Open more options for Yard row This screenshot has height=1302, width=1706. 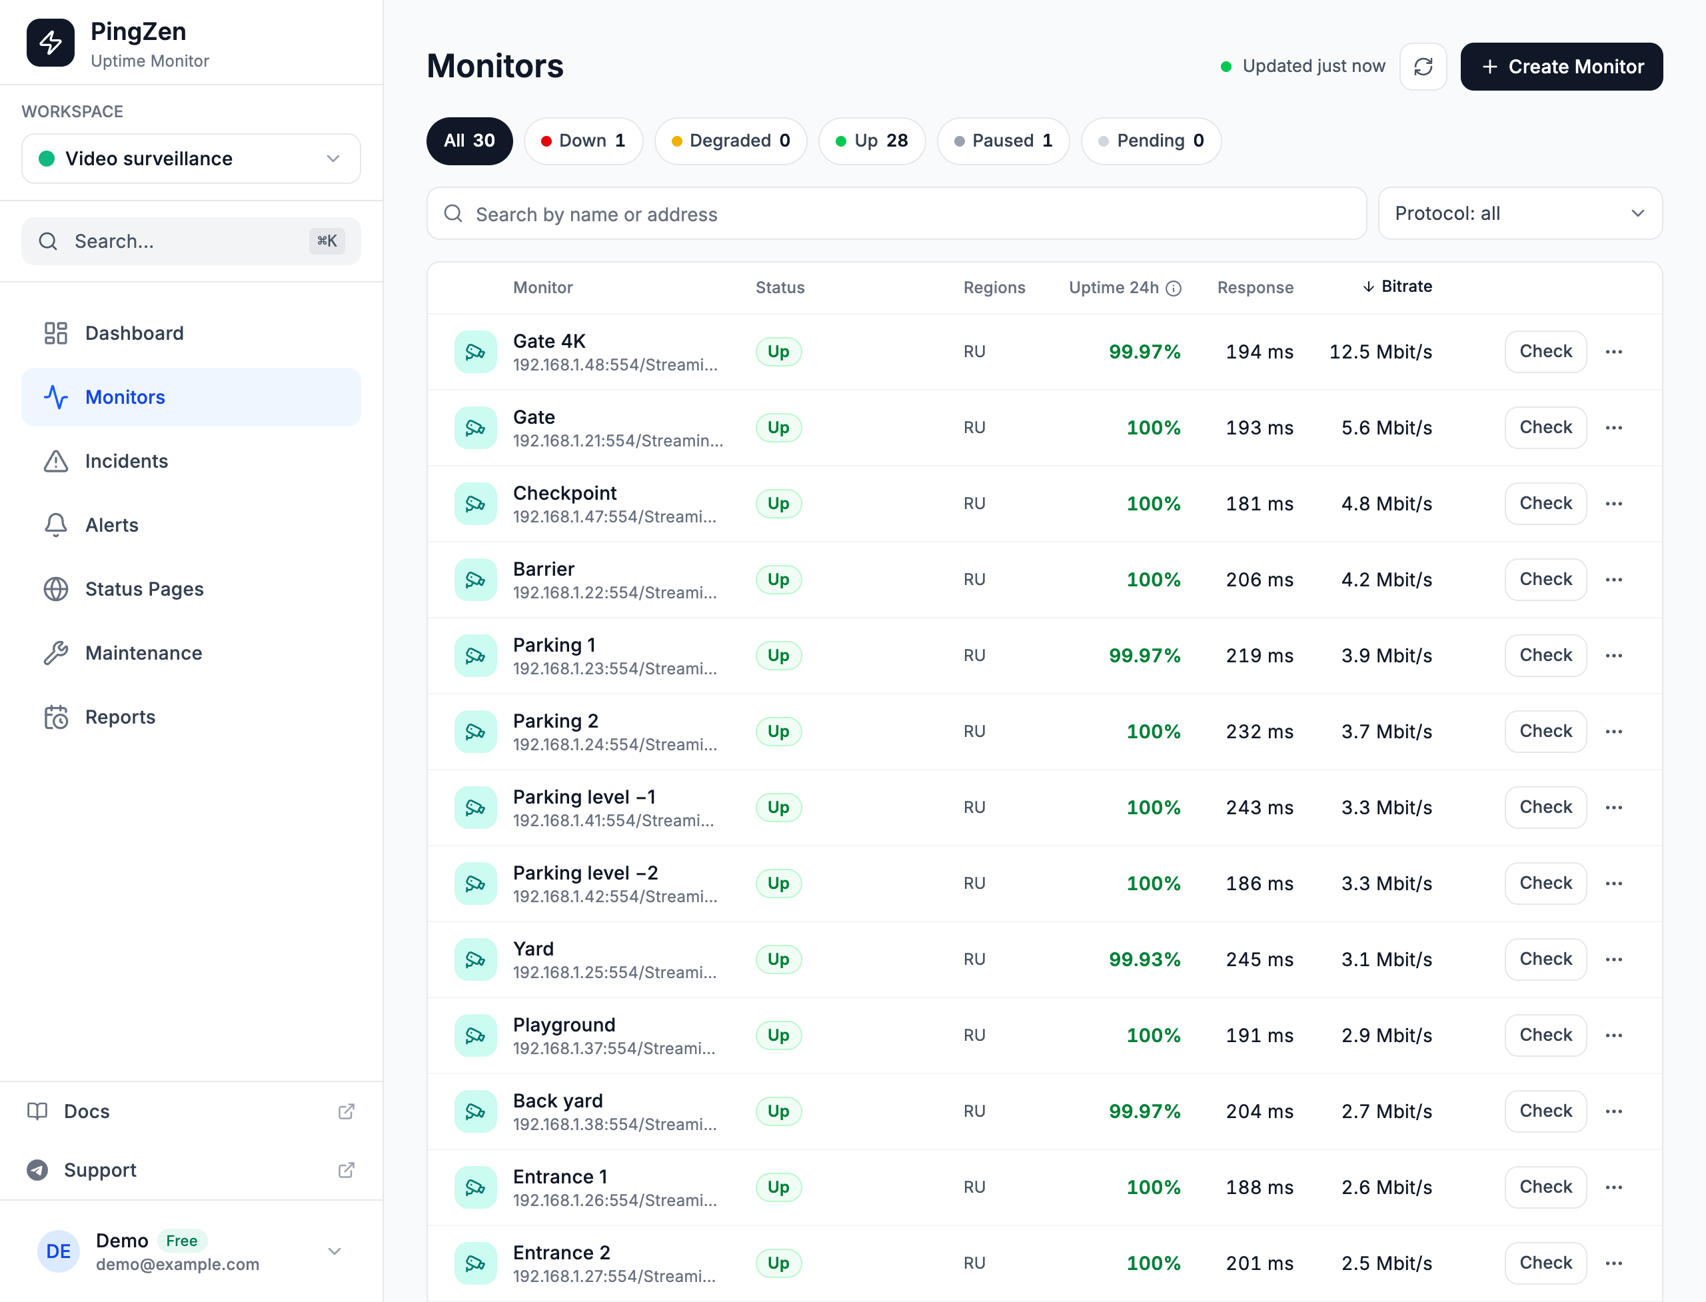tap(1615, 960)
